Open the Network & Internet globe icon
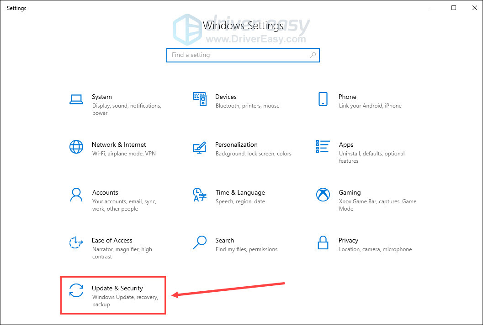 [x=76, y=147]
